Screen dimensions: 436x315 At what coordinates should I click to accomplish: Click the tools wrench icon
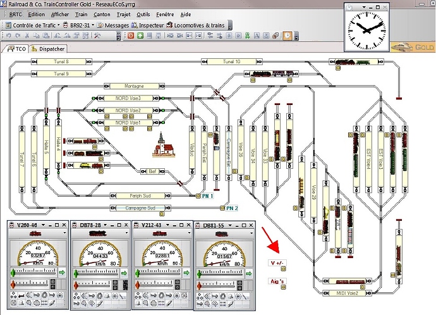(x=97, y=35)
